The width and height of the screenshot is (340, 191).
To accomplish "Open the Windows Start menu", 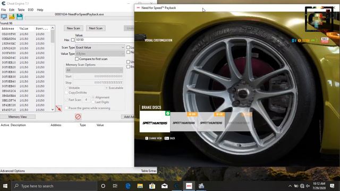I will point(5,186).
